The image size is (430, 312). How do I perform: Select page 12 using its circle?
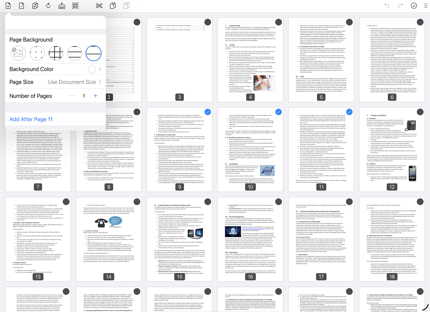click(420, 112)
